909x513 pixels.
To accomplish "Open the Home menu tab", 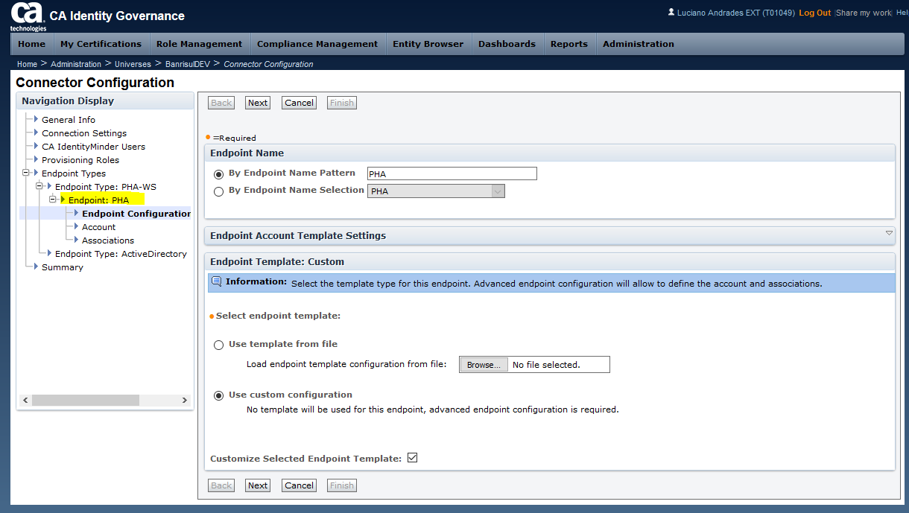I will pyautogui.click(x=32, y=44).
